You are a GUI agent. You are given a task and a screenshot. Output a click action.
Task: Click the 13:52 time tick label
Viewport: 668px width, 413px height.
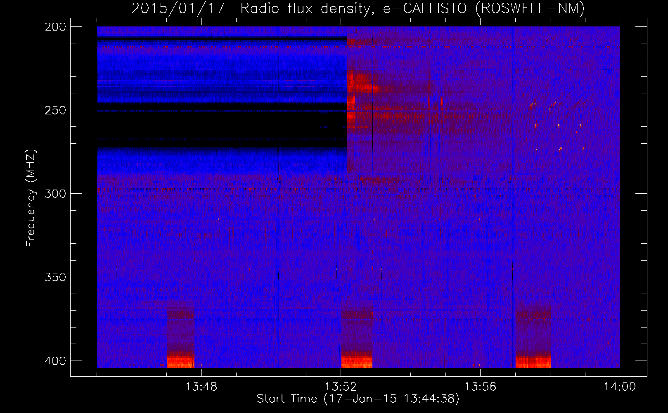pyautogui.click(x=341, y=387)
